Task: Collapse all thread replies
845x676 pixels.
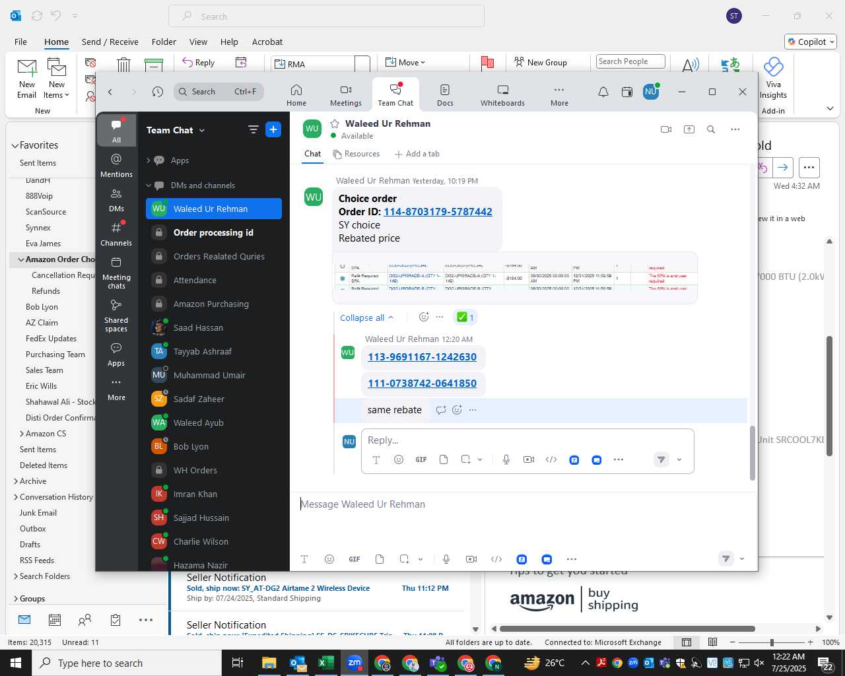Action: tap(366, 318)
